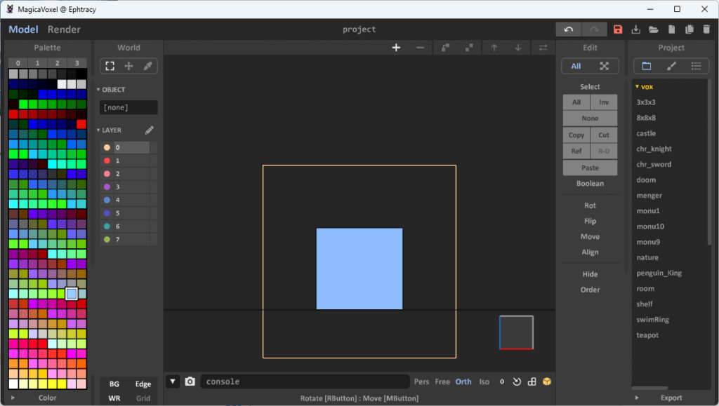Click the Paste button

tap(590, 168)
